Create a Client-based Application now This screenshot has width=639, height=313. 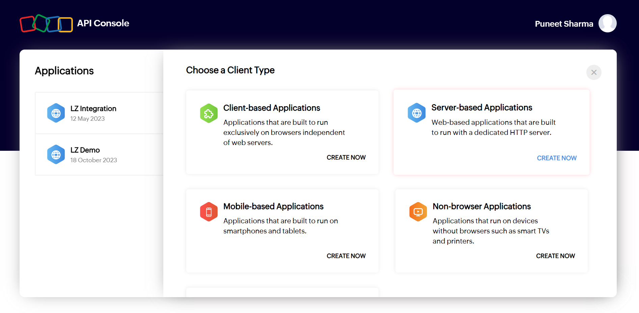click(x=346, y=158)
